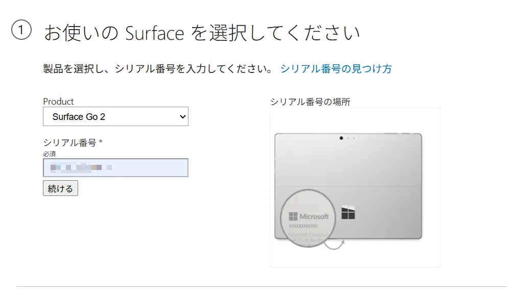
Task: Open the シリアル番号の見つけ方 link
Action: 336,68
